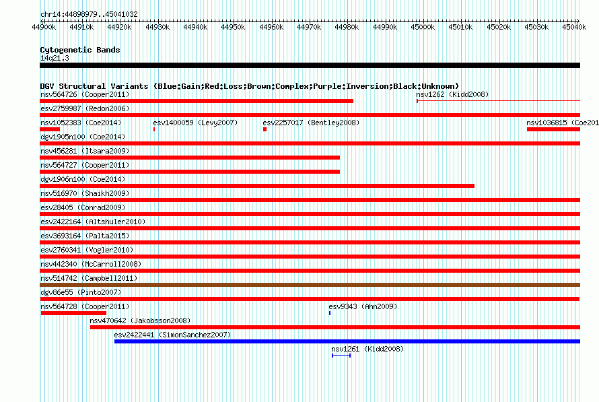Click ruler position 45040k
Viewport: 599px width, 402px height.
pos(575,27)
